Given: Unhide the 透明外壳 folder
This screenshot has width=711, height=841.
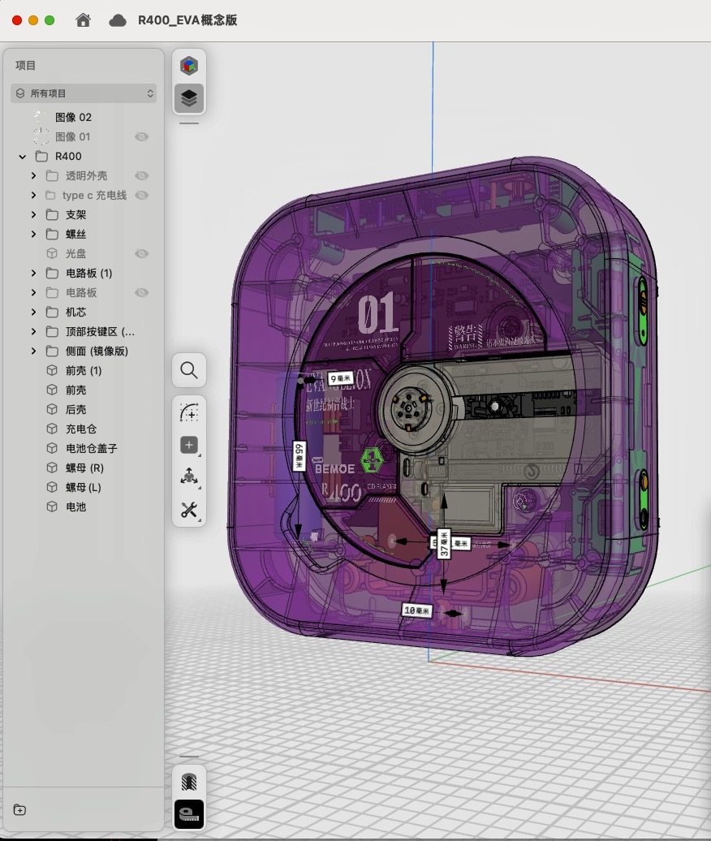Looking at the screenshot, I should click(141, 176).
